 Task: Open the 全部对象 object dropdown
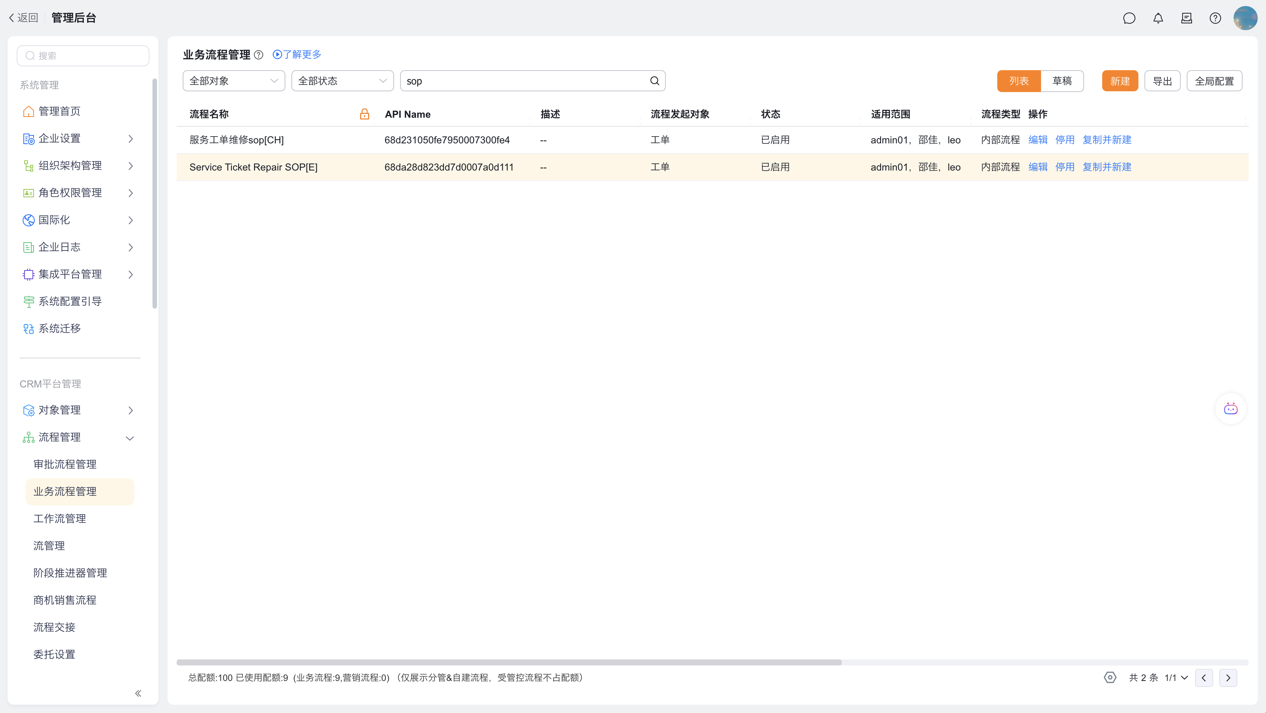pyautogui.click(x=233, y=81)
